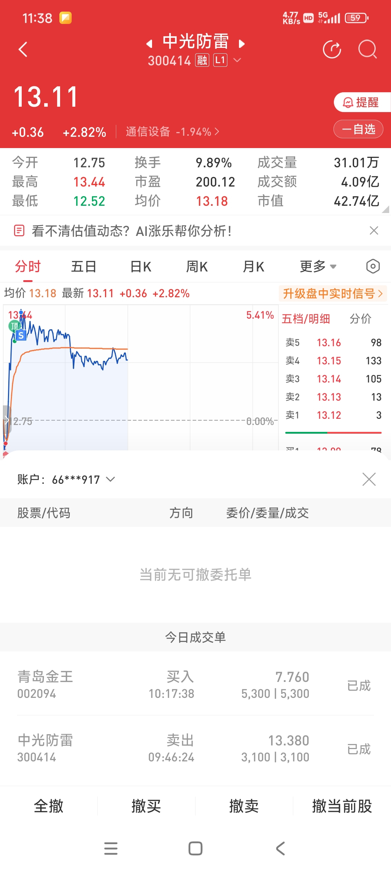Image resolution: width=391 pixels, height=871 pixels.
Task: Tap the 卖2 13.13 order row
Action: coord(333,397)
